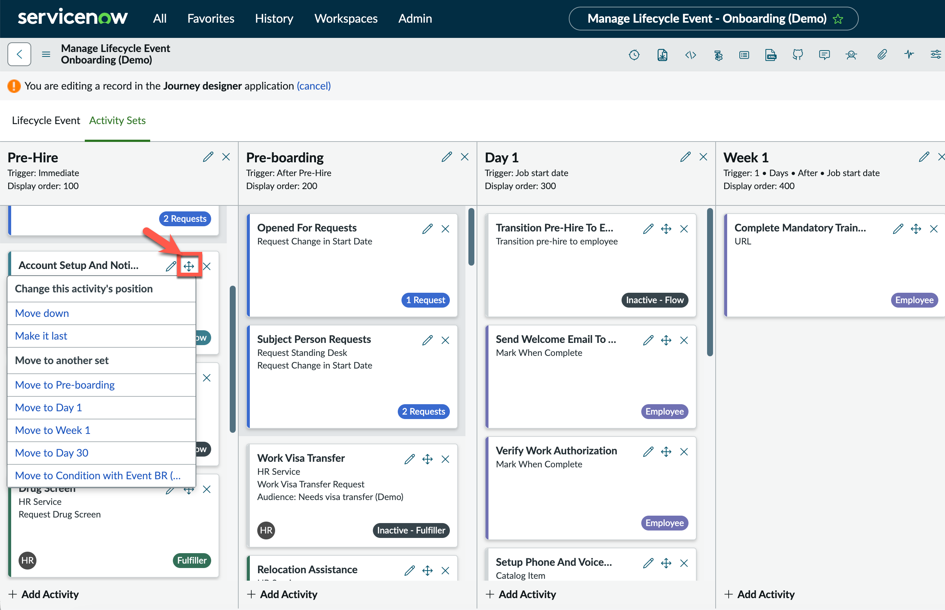Edit the Transition Pre-Hire To E... activity
Screen dimensions: 945x610
[x=648, y=229]
